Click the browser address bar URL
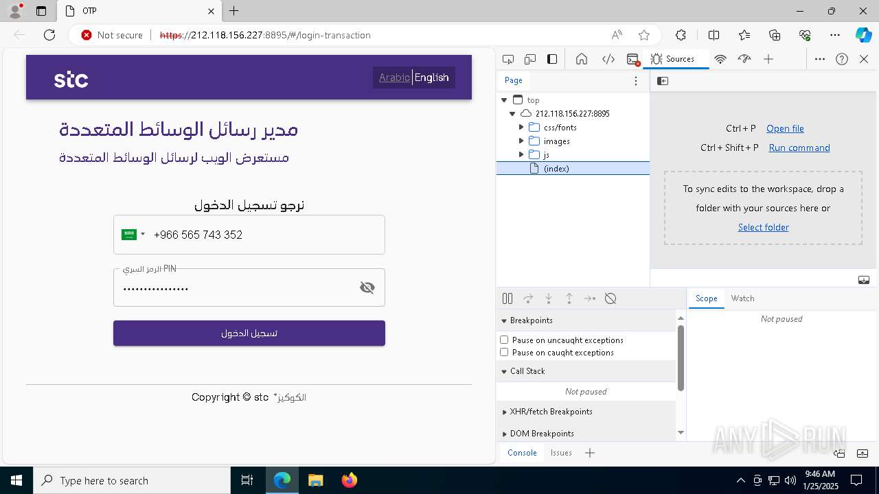The height and width of the screenshot is (494, 879). point(265,35)
